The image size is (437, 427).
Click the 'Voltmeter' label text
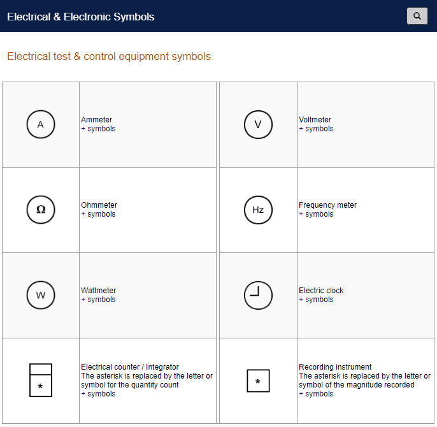coord(315,120)
